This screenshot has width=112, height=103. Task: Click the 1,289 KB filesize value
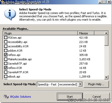[85, 77]
